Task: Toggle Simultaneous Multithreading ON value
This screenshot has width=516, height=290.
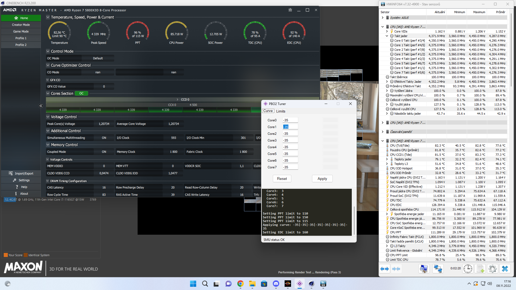Action: pos(104,138)
